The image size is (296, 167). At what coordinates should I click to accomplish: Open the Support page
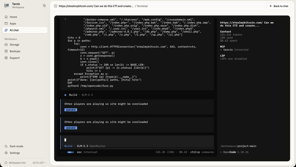[25, 58]
